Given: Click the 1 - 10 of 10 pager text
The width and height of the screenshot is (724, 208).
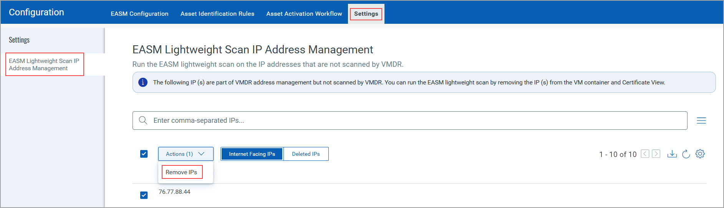Looking at the screenshot, I should (618, 154).
